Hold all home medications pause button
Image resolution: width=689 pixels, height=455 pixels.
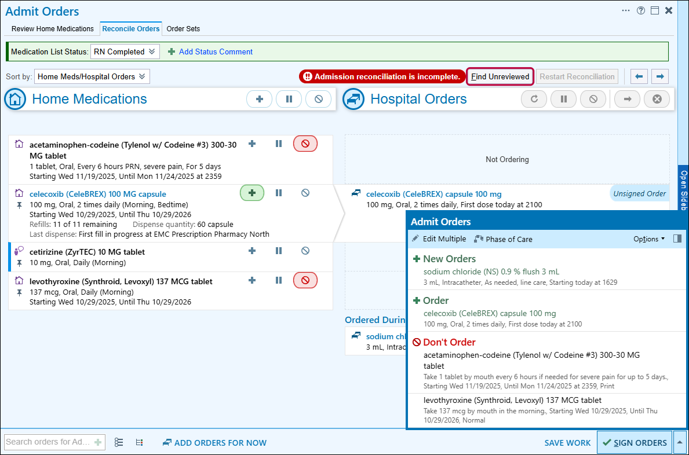(289, 99)
